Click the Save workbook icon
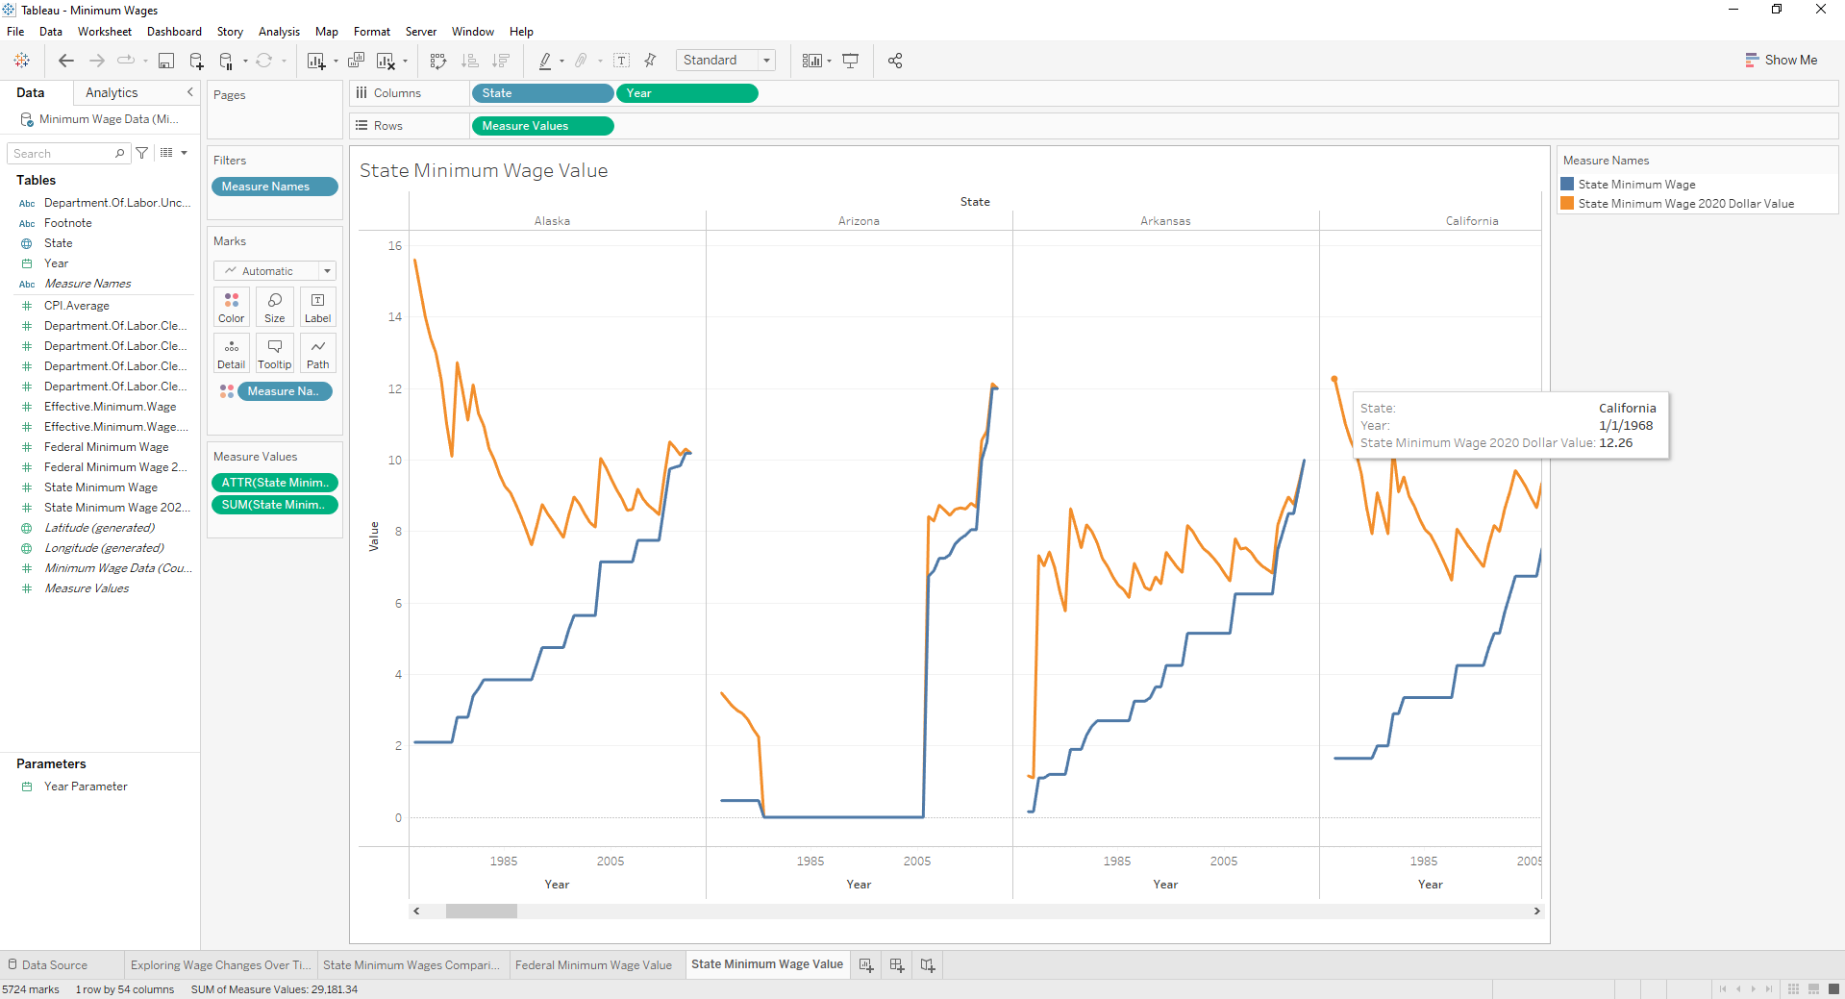1845x999 pixels. point(166,61)
